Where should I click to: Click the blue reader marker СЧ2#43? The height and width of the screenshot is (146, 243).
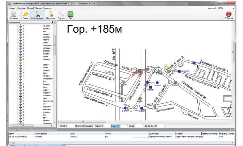point(157,83)
